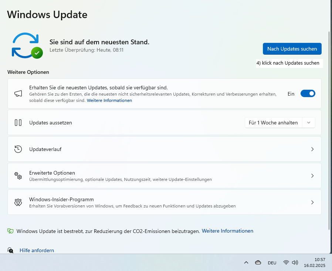Screen dimensions: 332x271
Task: Open the Hilfe anfordern link
Action: (37, 250)
